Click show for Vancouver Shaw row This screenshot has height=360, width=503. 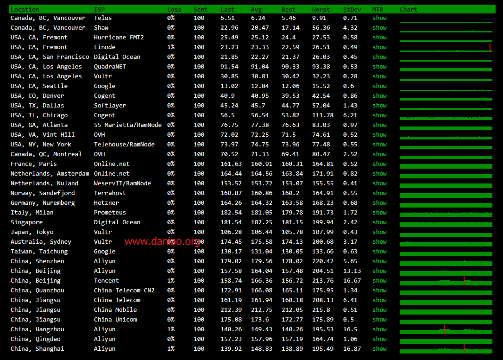[x=379, y=28]
